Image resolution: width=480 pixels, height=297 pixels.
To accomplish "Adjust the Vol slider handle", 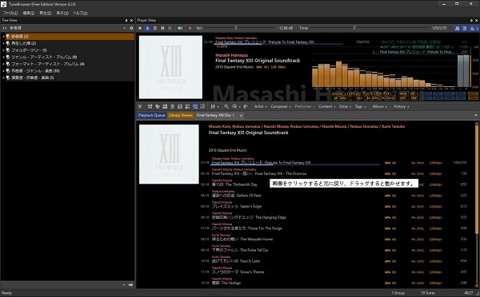I will coord(236,28).
